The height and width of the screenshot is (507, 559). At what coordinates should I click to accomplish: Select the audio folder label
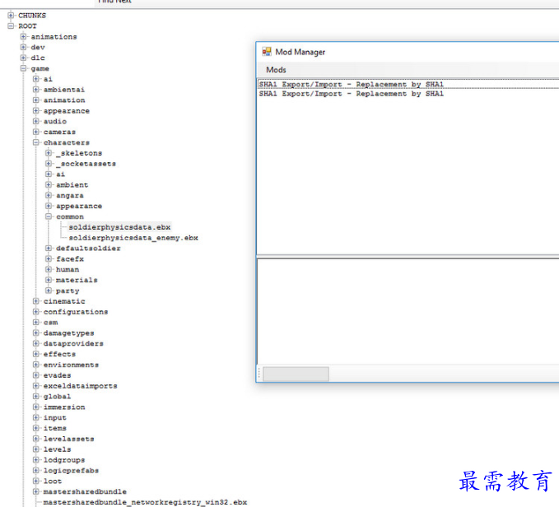point(55,121)
